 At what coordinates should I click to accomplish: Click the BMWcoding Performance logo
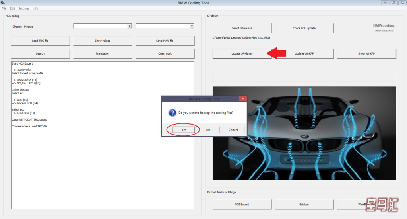(x=384, y=28)
